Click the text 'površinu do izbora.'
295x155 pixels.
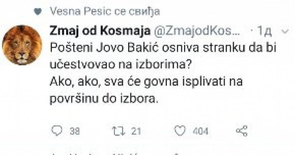pyautogui.click(x=104, y=99)
